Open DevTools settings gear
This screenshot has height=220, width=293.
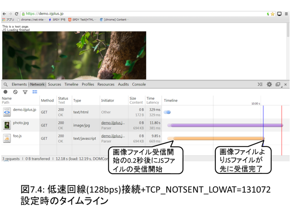click(x=269, y=84)
